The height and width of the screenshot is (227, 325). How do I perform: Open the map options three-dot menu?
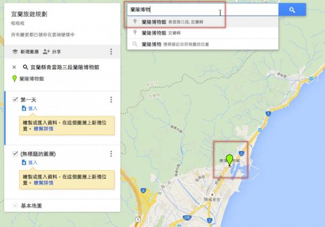(x=111, y=52)
